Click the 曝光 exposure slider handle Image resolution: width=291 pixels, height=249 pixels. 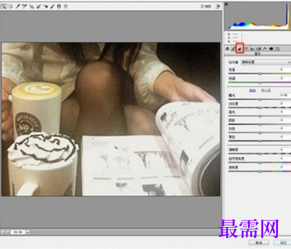[x=260, y=99]
